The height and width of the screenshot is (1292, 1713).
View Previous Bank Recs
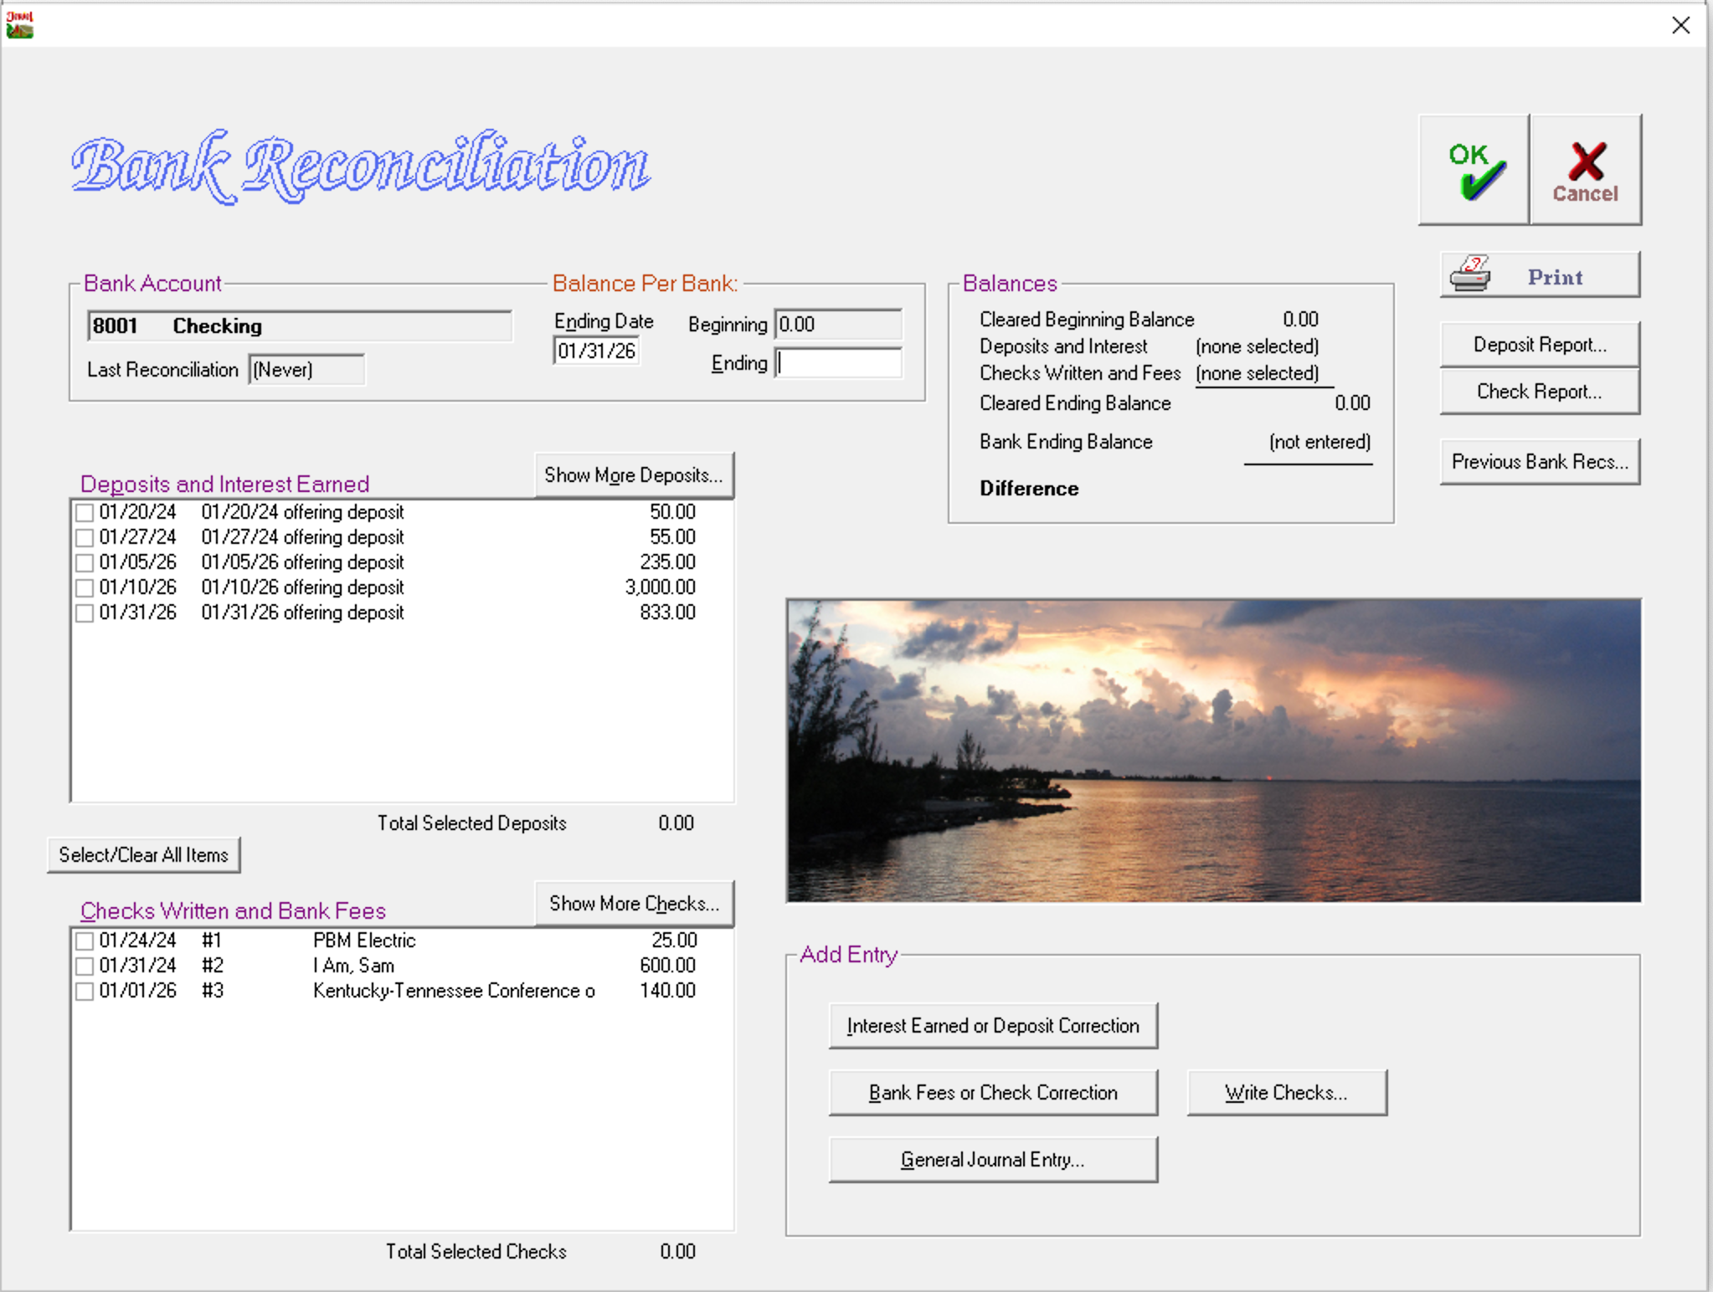(x=1539, y=462)
